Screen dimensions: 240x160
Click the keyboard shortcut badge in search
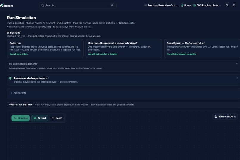coord(112,5)
